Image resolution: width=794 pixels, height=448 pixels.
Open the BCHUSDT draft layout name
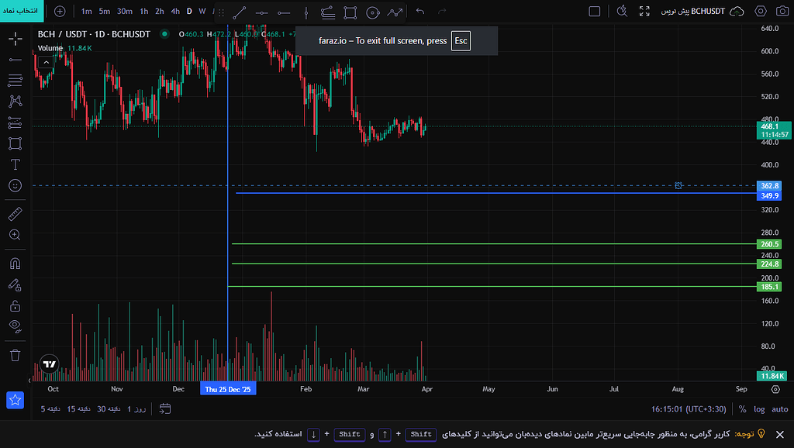pyautogui.click(x=692, y=11)
